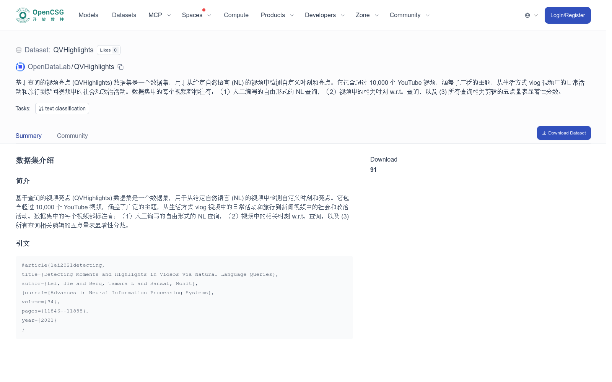Click the Download Dataset button
This screenshot has width=612, height=382.
(564, 133)
